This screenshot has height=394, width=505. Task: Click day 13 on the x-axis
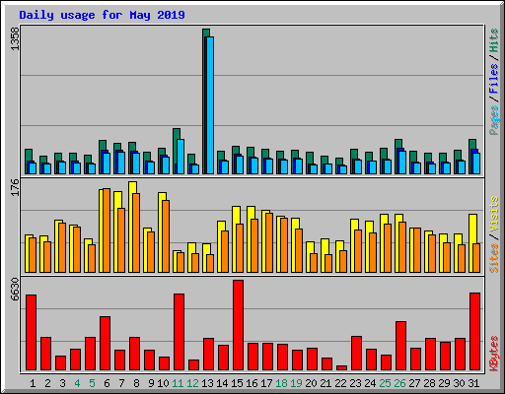[x=207, y=383]
